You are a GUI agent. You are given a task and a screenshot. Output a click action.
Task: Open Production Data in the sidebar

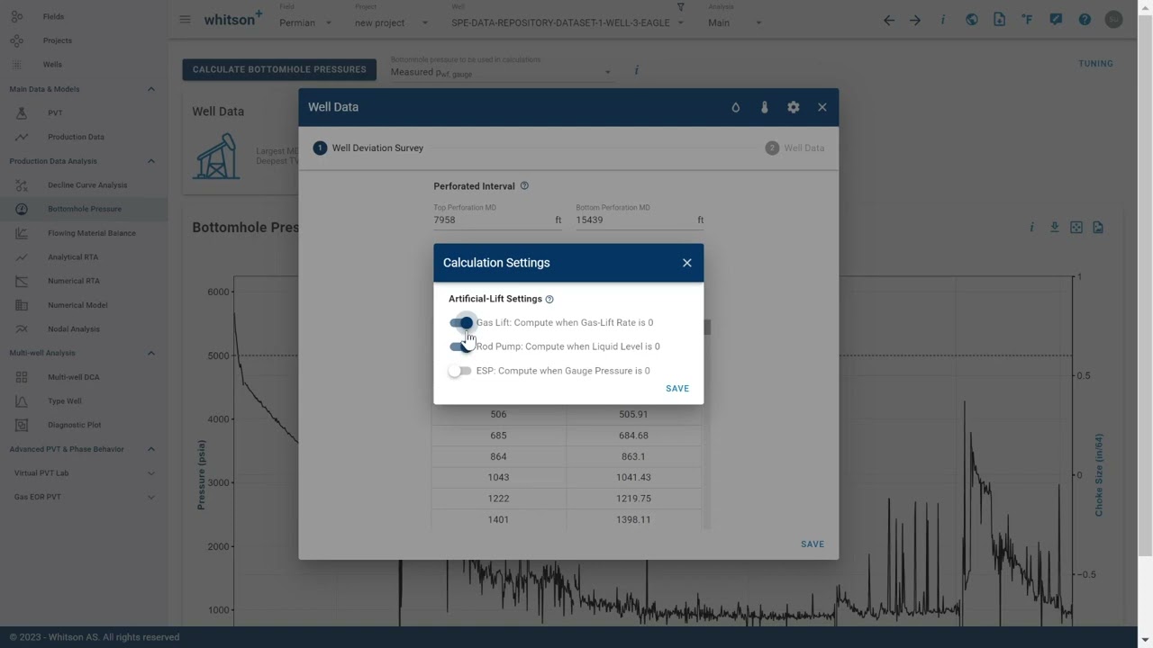[76, 137]
